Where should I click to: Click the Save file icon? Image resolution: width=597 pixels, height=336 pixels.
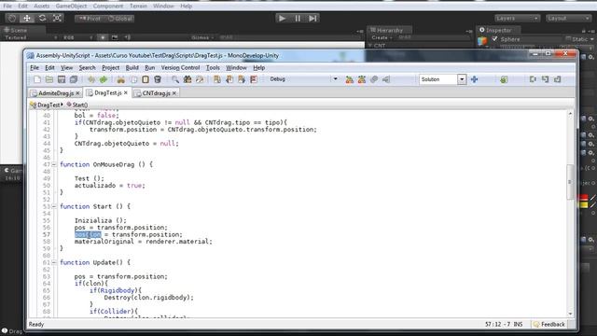[62, 79]
